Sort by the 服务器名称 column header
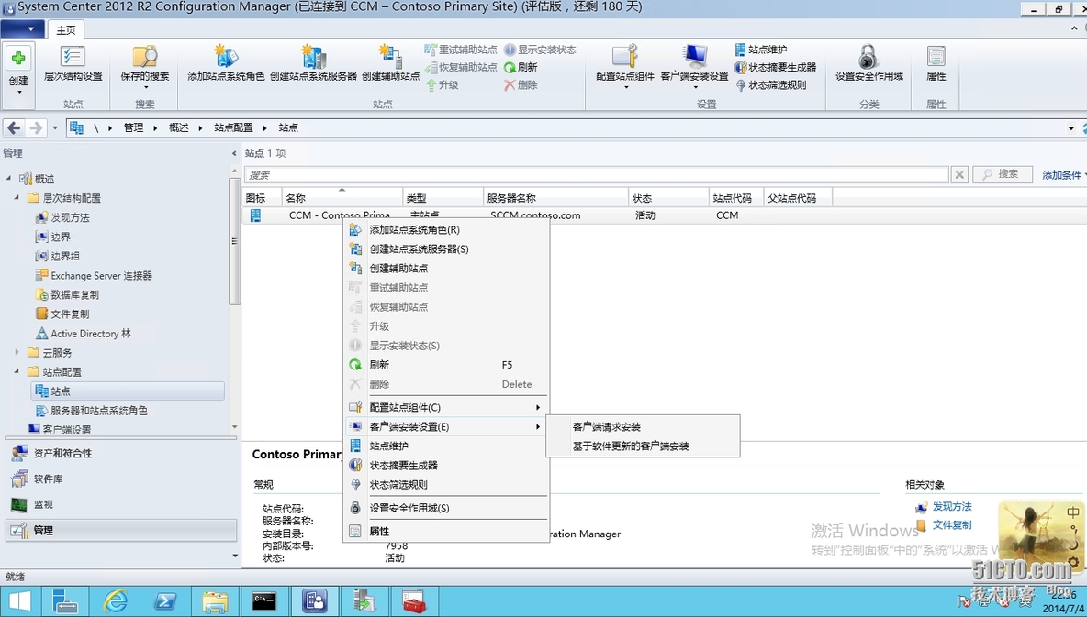The width and height of the screenshot is (1087, 617). pos(556,198)
